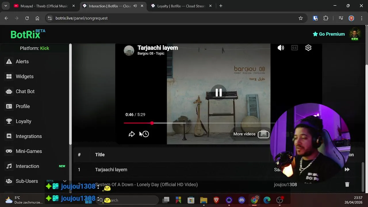Go to the Chat Bot section
Image resolution: width=368 pixels, height=207 pixels.
coord(25,91)
